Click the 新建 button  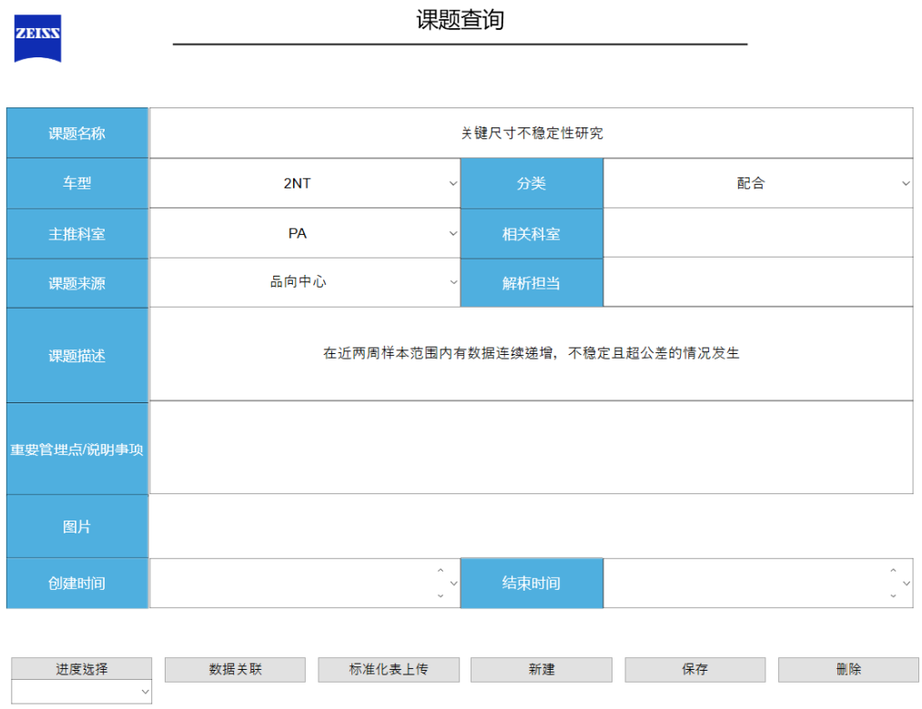click(542, 670)
